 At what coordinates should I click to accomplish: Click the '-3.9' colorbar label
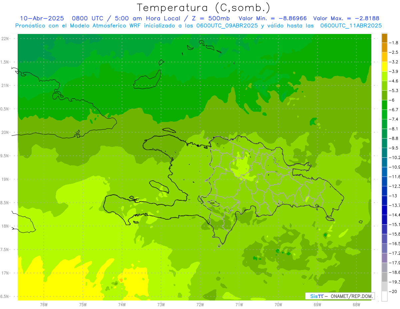[394, 71]
